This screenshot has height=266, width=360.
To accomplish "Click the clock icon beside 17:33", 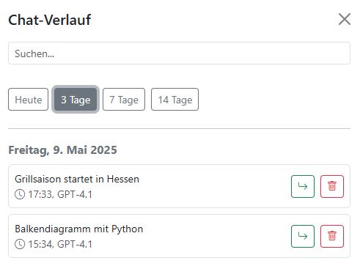I will point(20,195).
